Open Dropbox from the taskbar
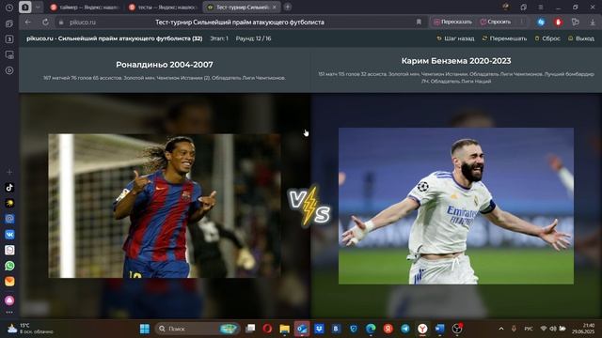The width and height of the screenshot is (602, 338). (x=319, y=329)
